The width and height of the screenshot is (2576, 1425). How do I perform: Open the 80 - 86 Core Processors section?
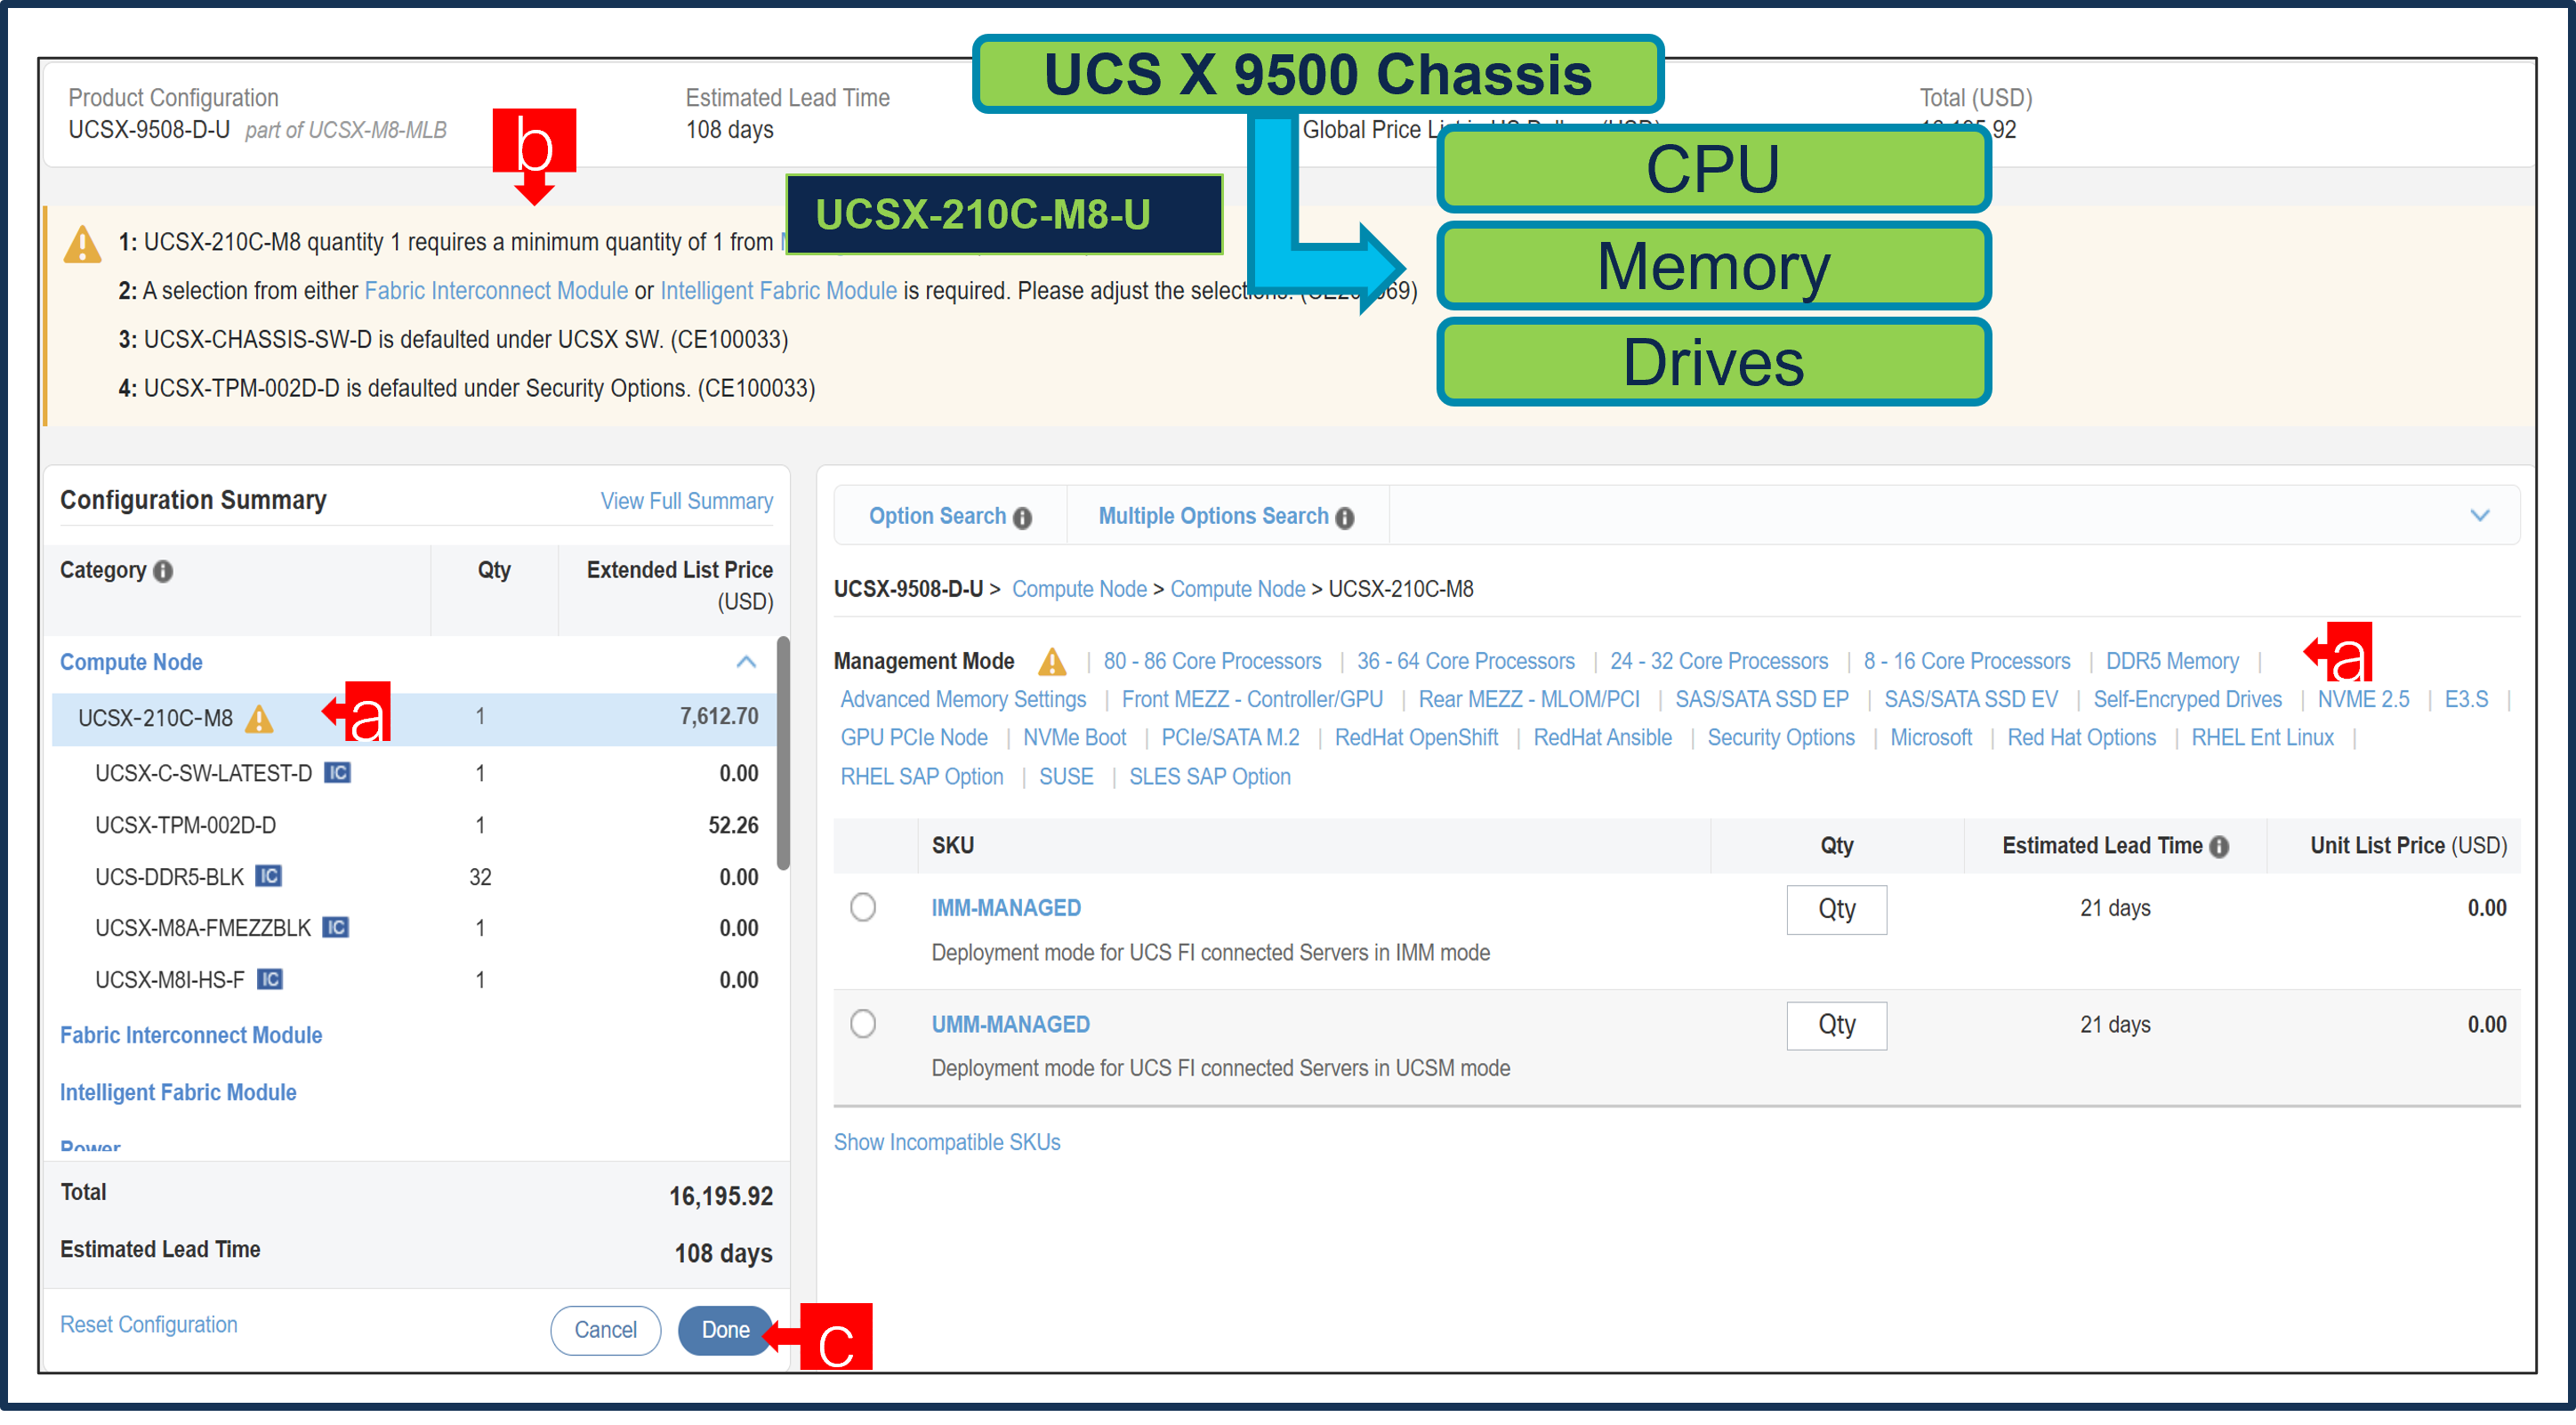[x=1212, y=662]
